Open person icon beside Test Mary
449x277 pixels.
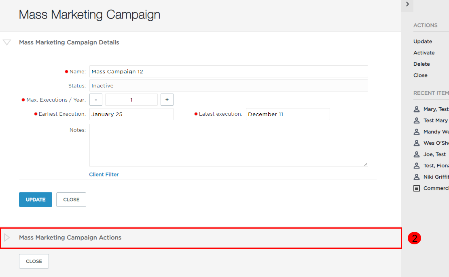pyautogui.click(x=417, y=121)
